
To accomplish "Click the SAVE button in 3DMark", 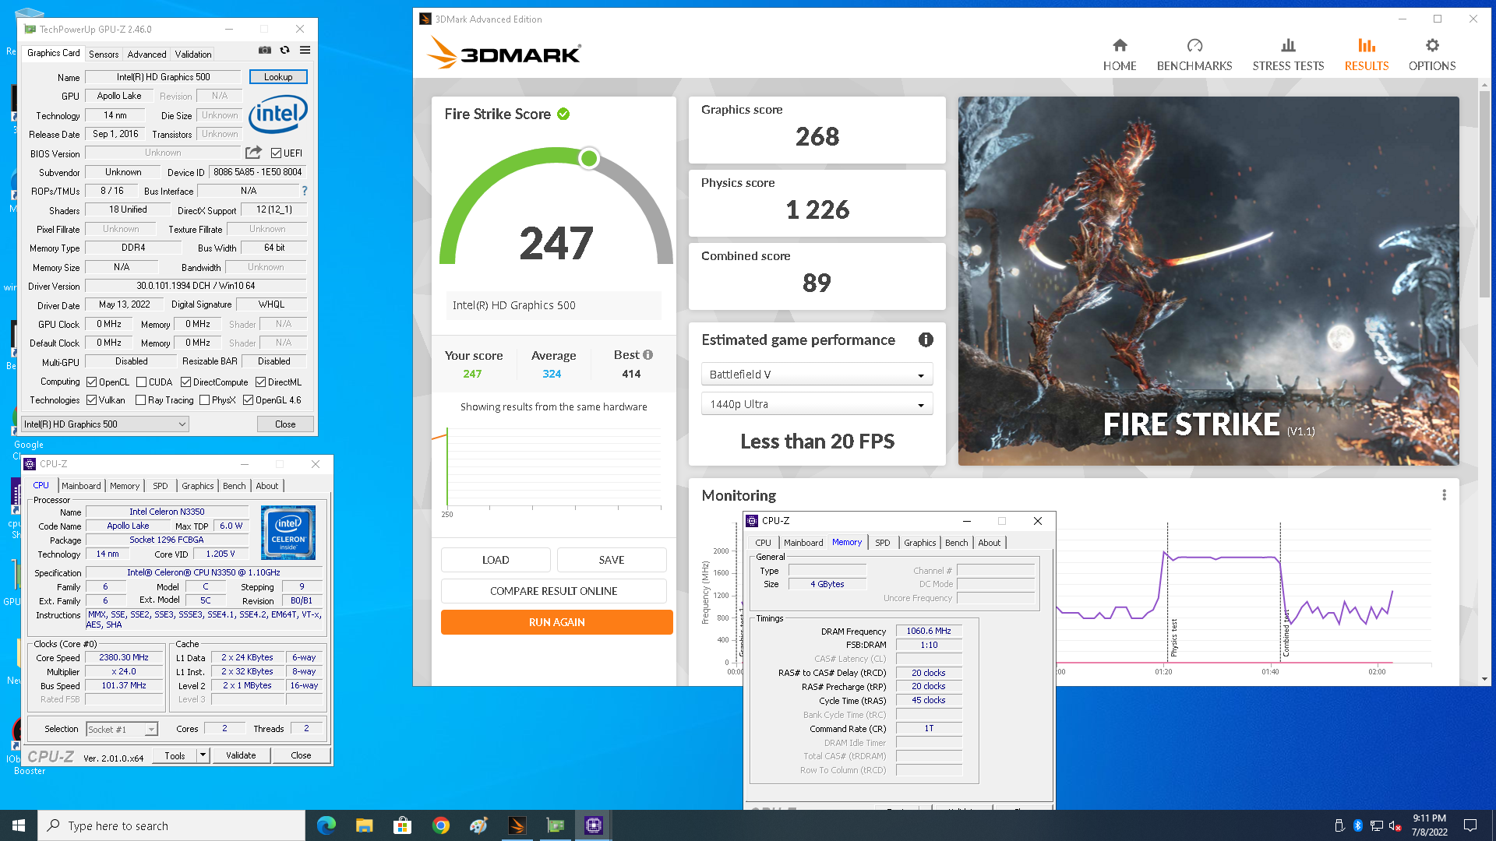I will click(612, 560).
